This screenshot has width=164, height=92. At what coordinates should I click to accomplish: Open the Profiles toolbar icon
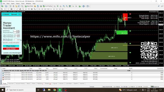(x=6, y=6)
